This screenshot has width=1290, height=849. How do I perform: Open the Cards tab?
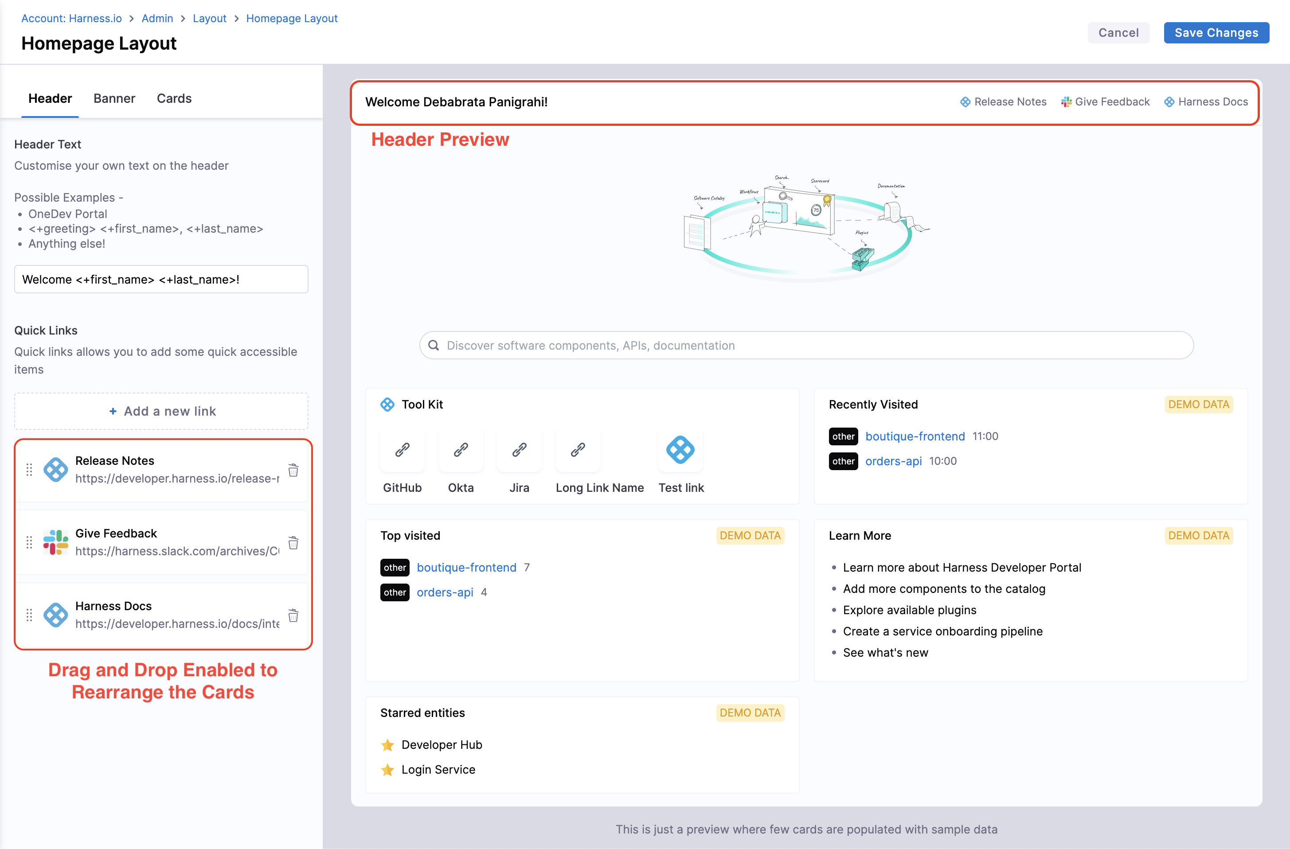pyautogui.click(x=174, y=99)
